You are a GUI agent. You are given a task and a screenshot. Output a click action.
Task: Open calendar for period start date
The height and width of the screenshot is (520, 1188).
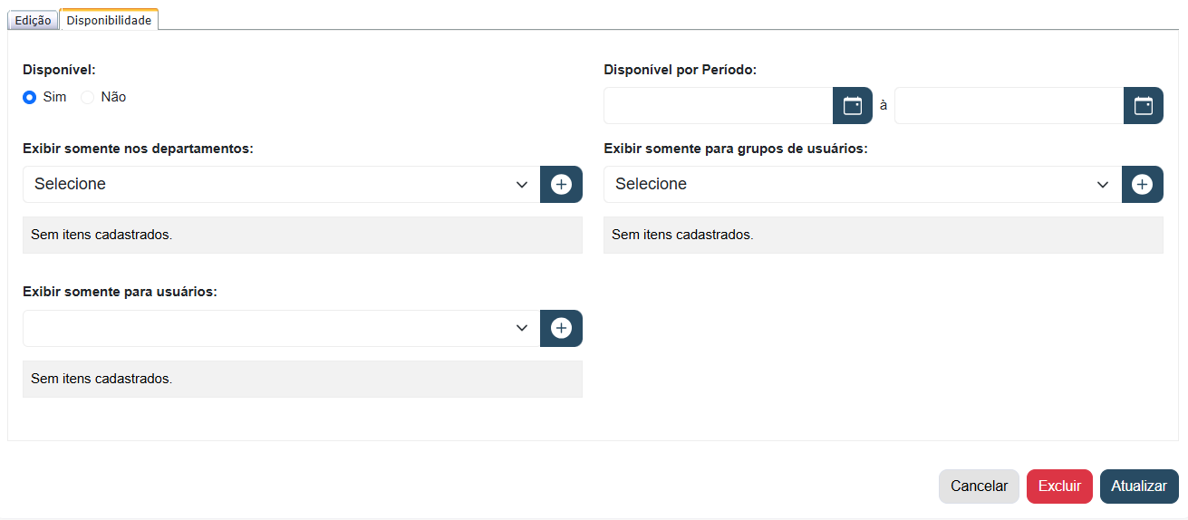pos(852,106)
